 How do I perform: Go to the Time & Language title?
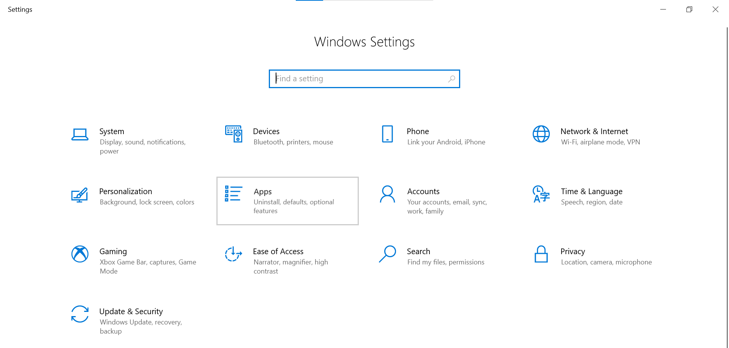pos(592,191)
